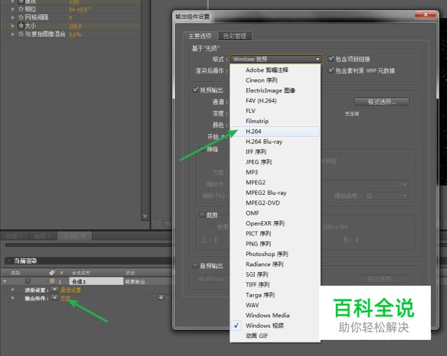Toggle 包含素材源 XMP 元数据 checkbox
The image size is (447, 356).
click(x=331, y=70)
